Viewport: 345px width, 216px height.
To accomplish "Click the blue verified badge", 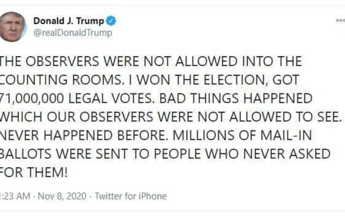I will pyautogui.click(x=111, y=21).
